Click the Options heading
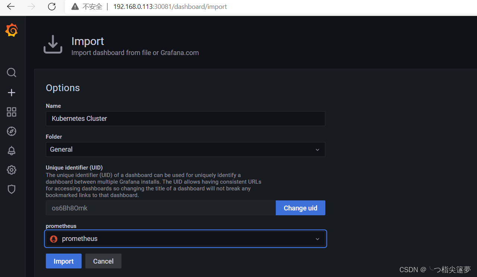Viewport: 477px width, 277px height. [63, 88]
